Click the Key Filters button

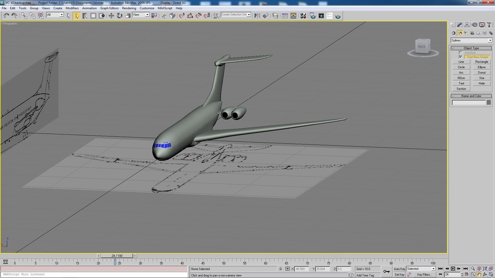click(424, 275)
